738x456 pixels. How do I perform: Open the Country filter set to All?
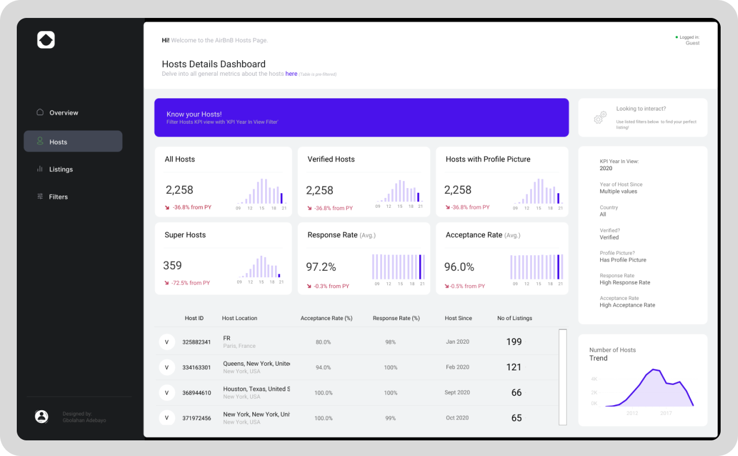[609, 211]
